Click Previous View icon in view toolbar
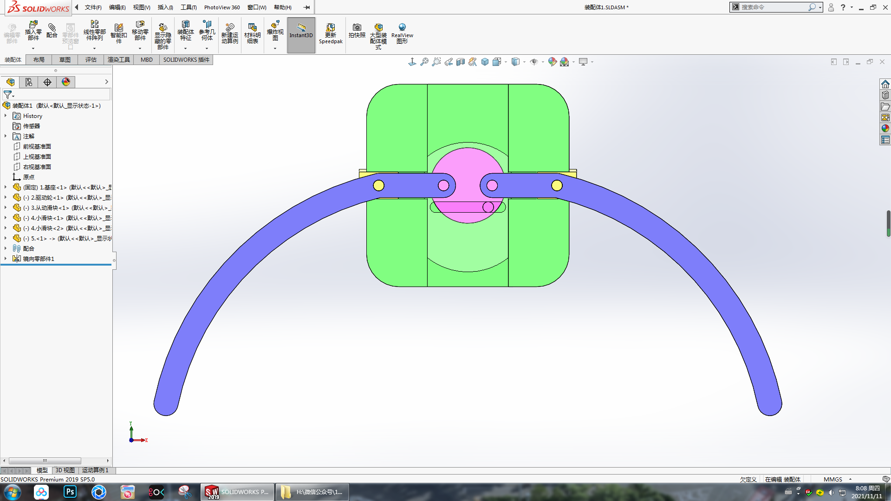Image resolution: width=891 pixels, height=501 pixels. (x=449, y=62)
